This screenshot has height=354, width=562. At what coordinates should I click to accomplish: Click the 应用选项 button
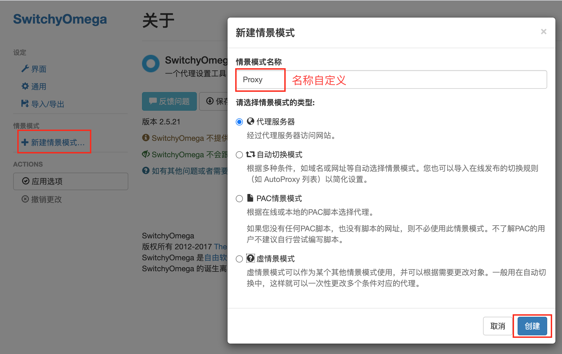point(71,181)
